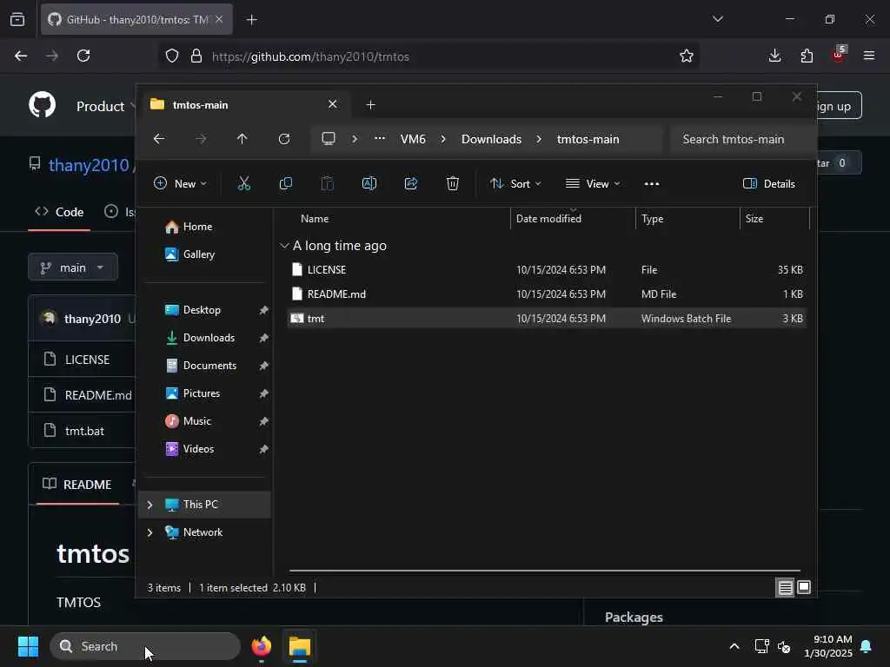Viewport: 890px width, 667px height.
Task: Open the See more ellipsis in Explorer toolbar
Action: pos(652,184)
